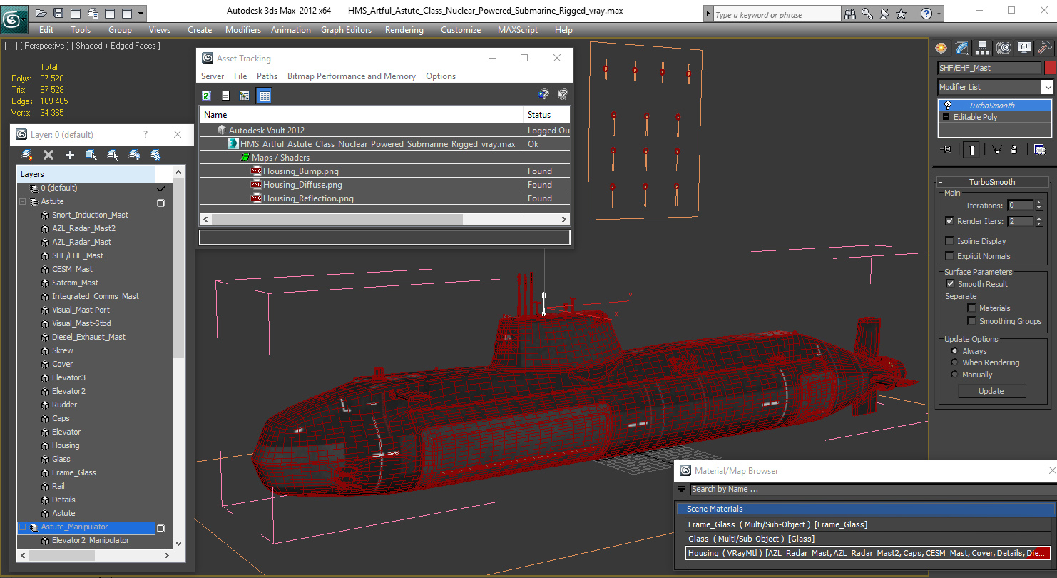
Task: Open the Graph Editors menu
Action: [x=346, y=30]
